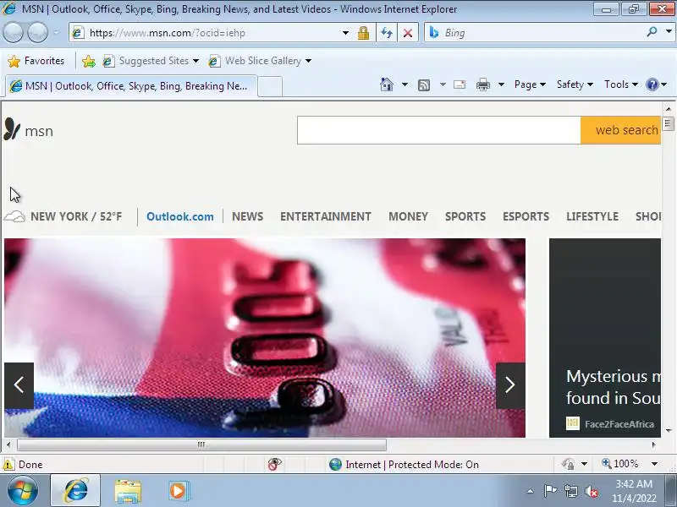This screenshot has width=677, height=507.
Task: Open the MONEY navigation item
Action: coord(409,216)
